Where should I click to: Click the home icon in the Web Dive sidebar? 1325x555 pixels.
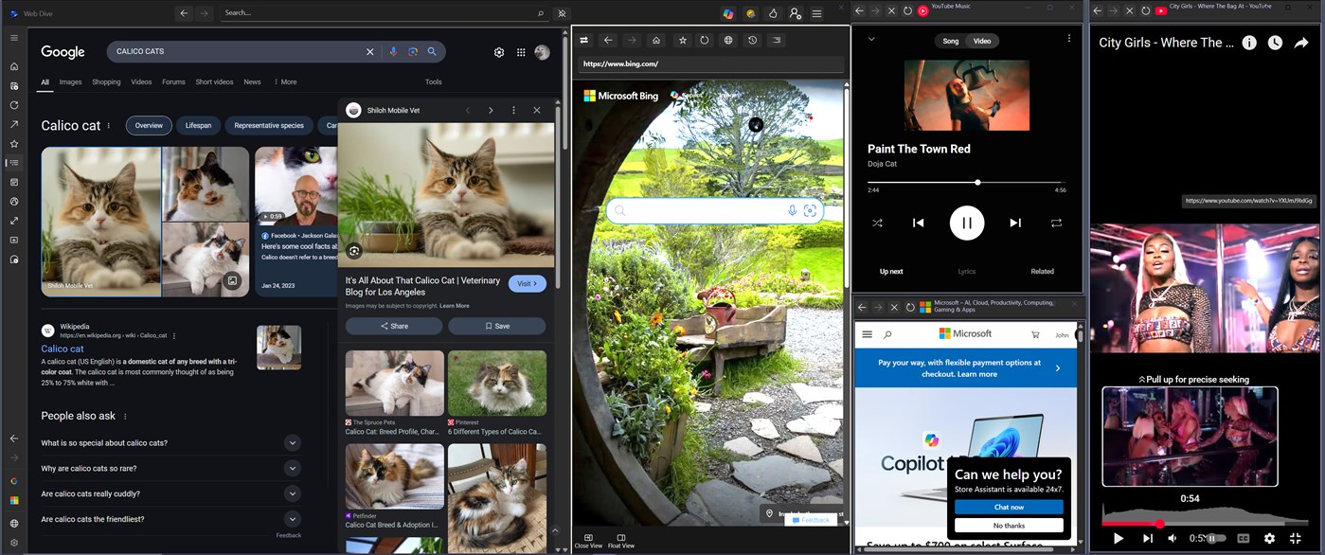click(x=13, y=66)
